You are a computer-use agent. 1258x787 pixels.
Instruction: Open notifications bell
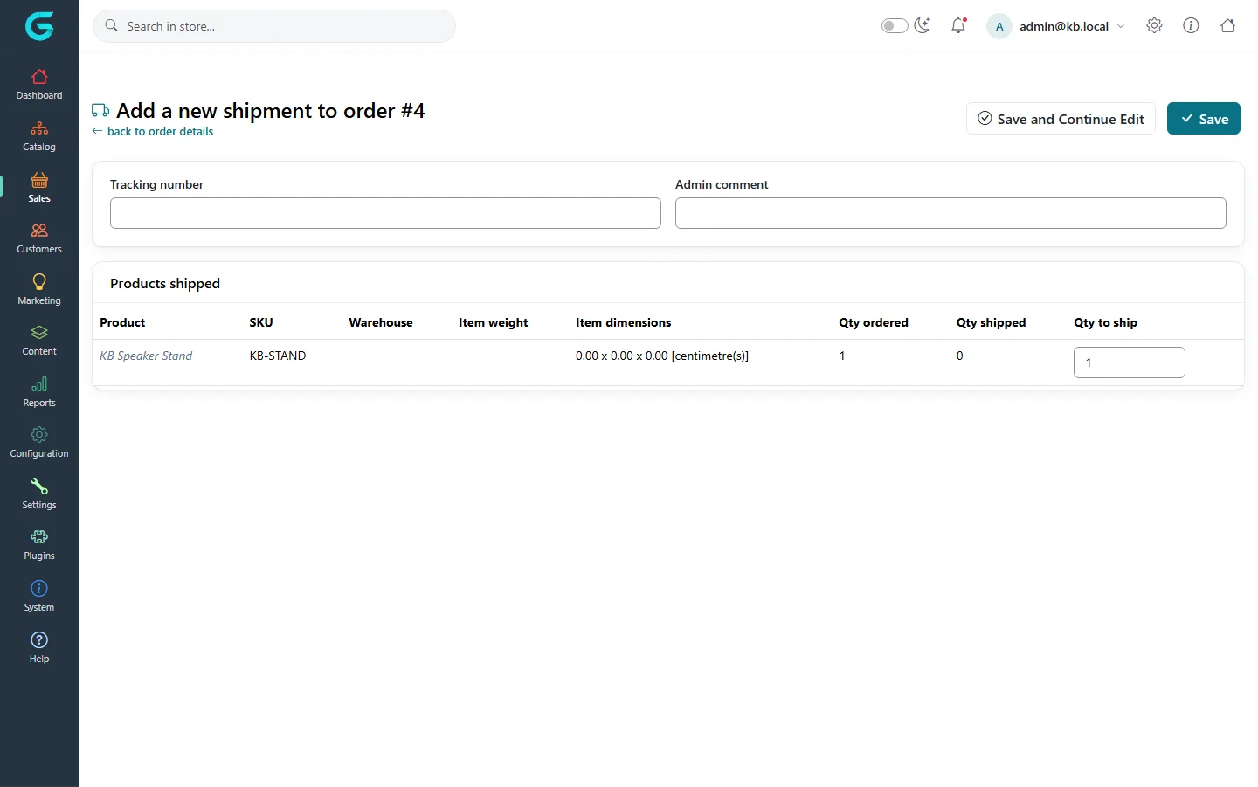coord(958,25)
